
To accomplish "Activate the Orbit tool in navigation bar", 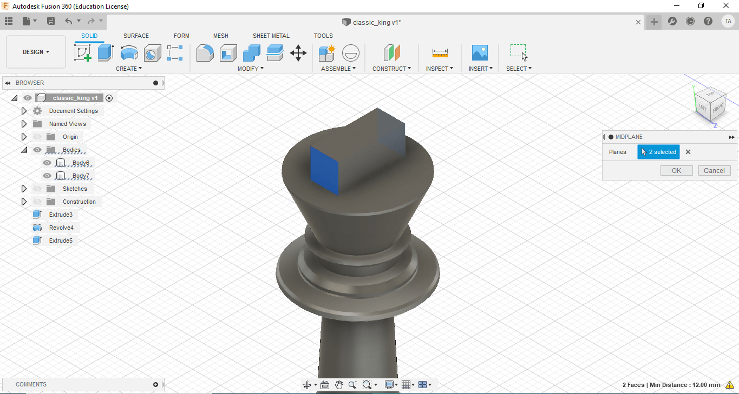I will [307, 385].
